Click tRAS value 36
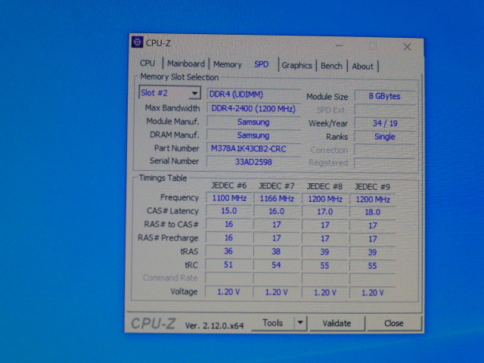Screen dimensions: 484x363 (x=228, y=251)
